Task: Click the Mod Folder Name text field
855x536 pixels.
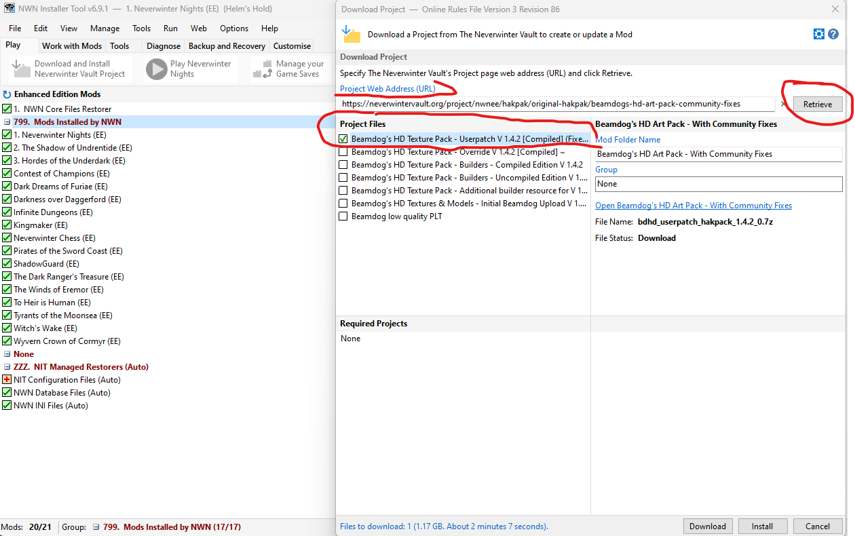Action: (719, 154)
